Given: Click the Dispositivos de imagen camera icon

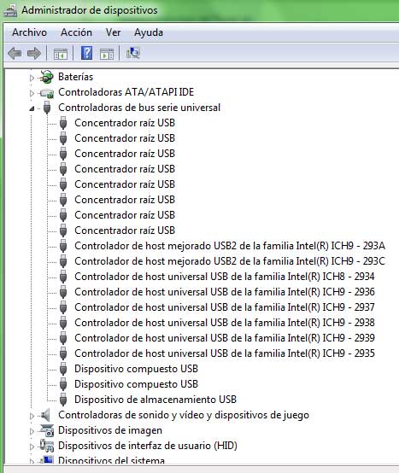Looking at the screenshot, I should point(47,430).
